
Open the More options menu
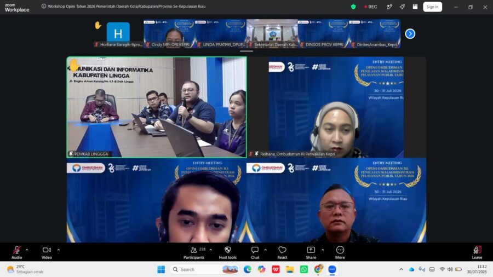(x=340, y=252)
